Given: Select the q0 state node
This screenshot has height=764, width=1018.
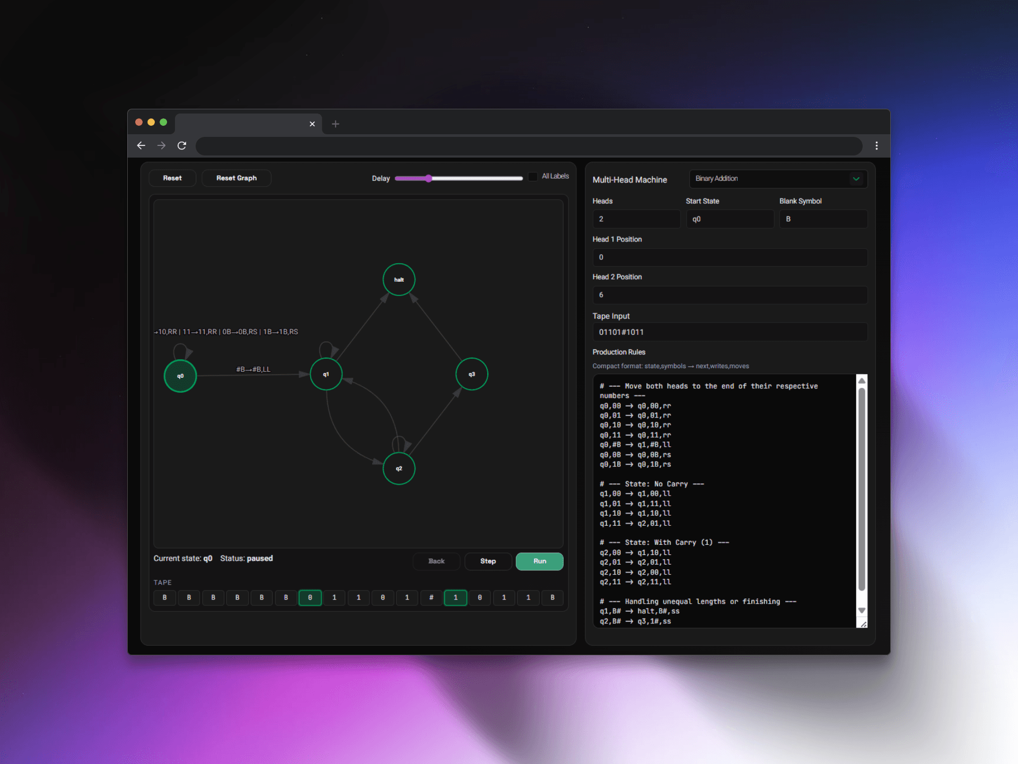Looking at the screenshot, I should (x=180, y=376).
